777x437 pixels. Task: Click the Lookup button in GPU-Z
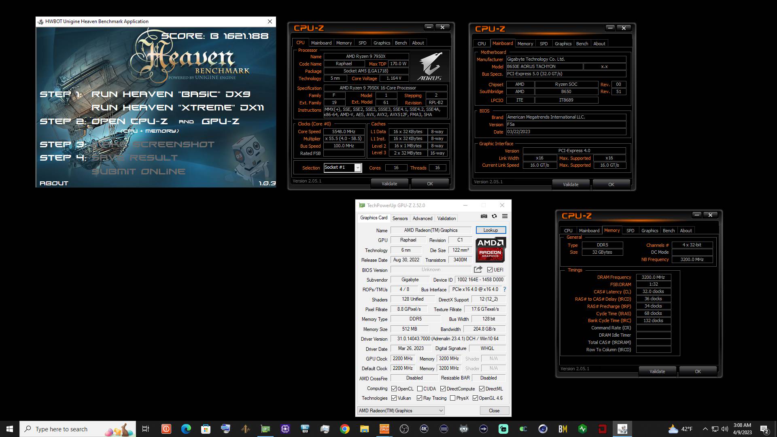tap(490, 230)
